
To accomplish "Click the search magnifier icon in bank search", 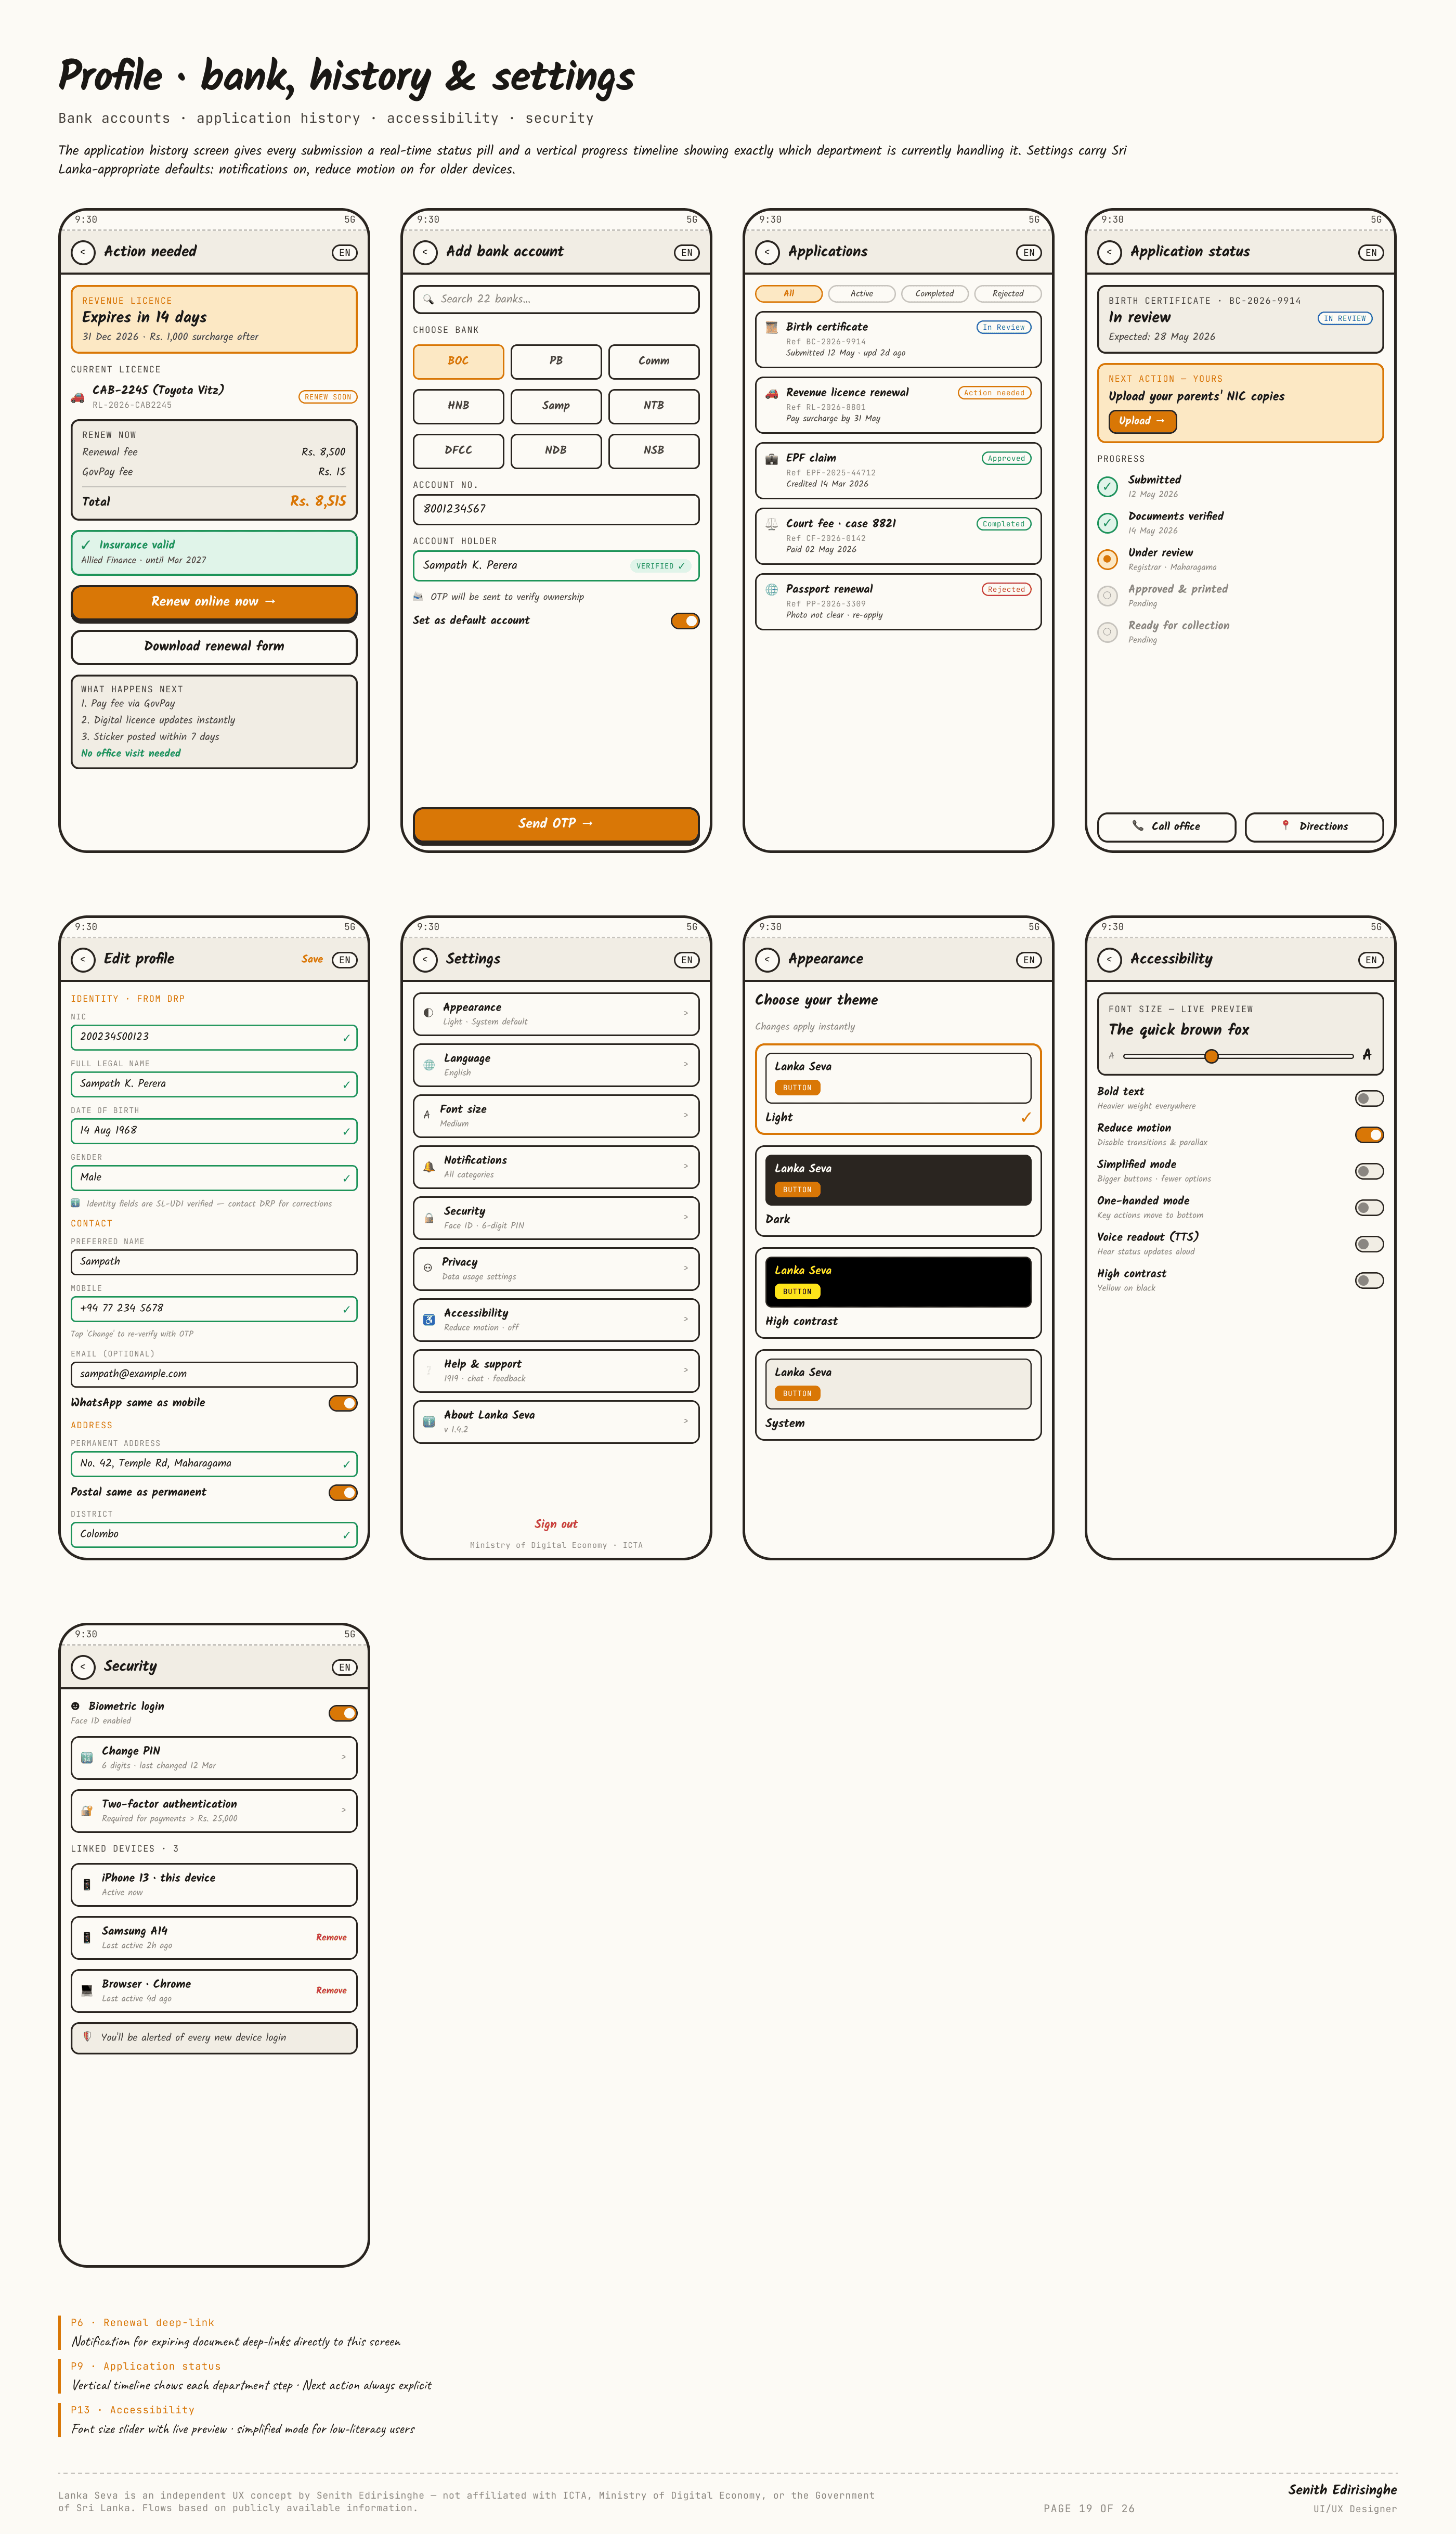I will coord(428,299).
